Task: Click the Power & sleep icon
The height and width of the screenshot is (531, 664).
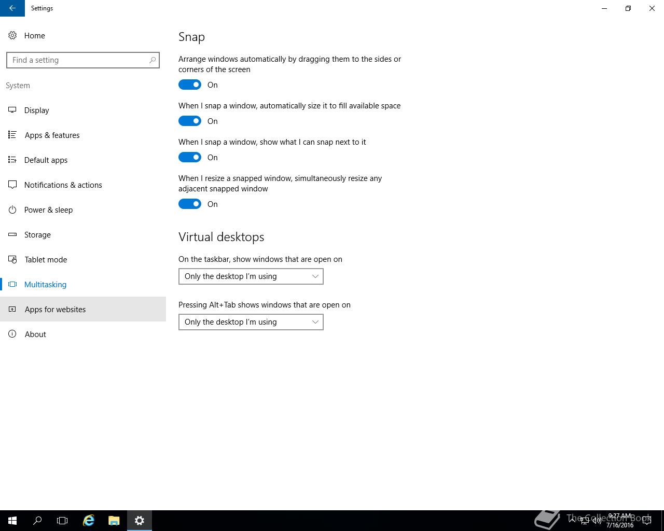Action: tap(12, 209)
